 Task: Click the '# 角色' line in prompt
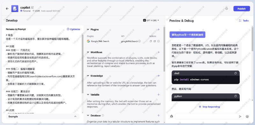pos(9,35)
